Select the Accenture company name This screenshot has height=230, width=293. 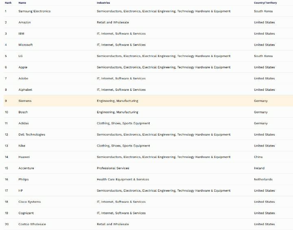click(26, 168)
